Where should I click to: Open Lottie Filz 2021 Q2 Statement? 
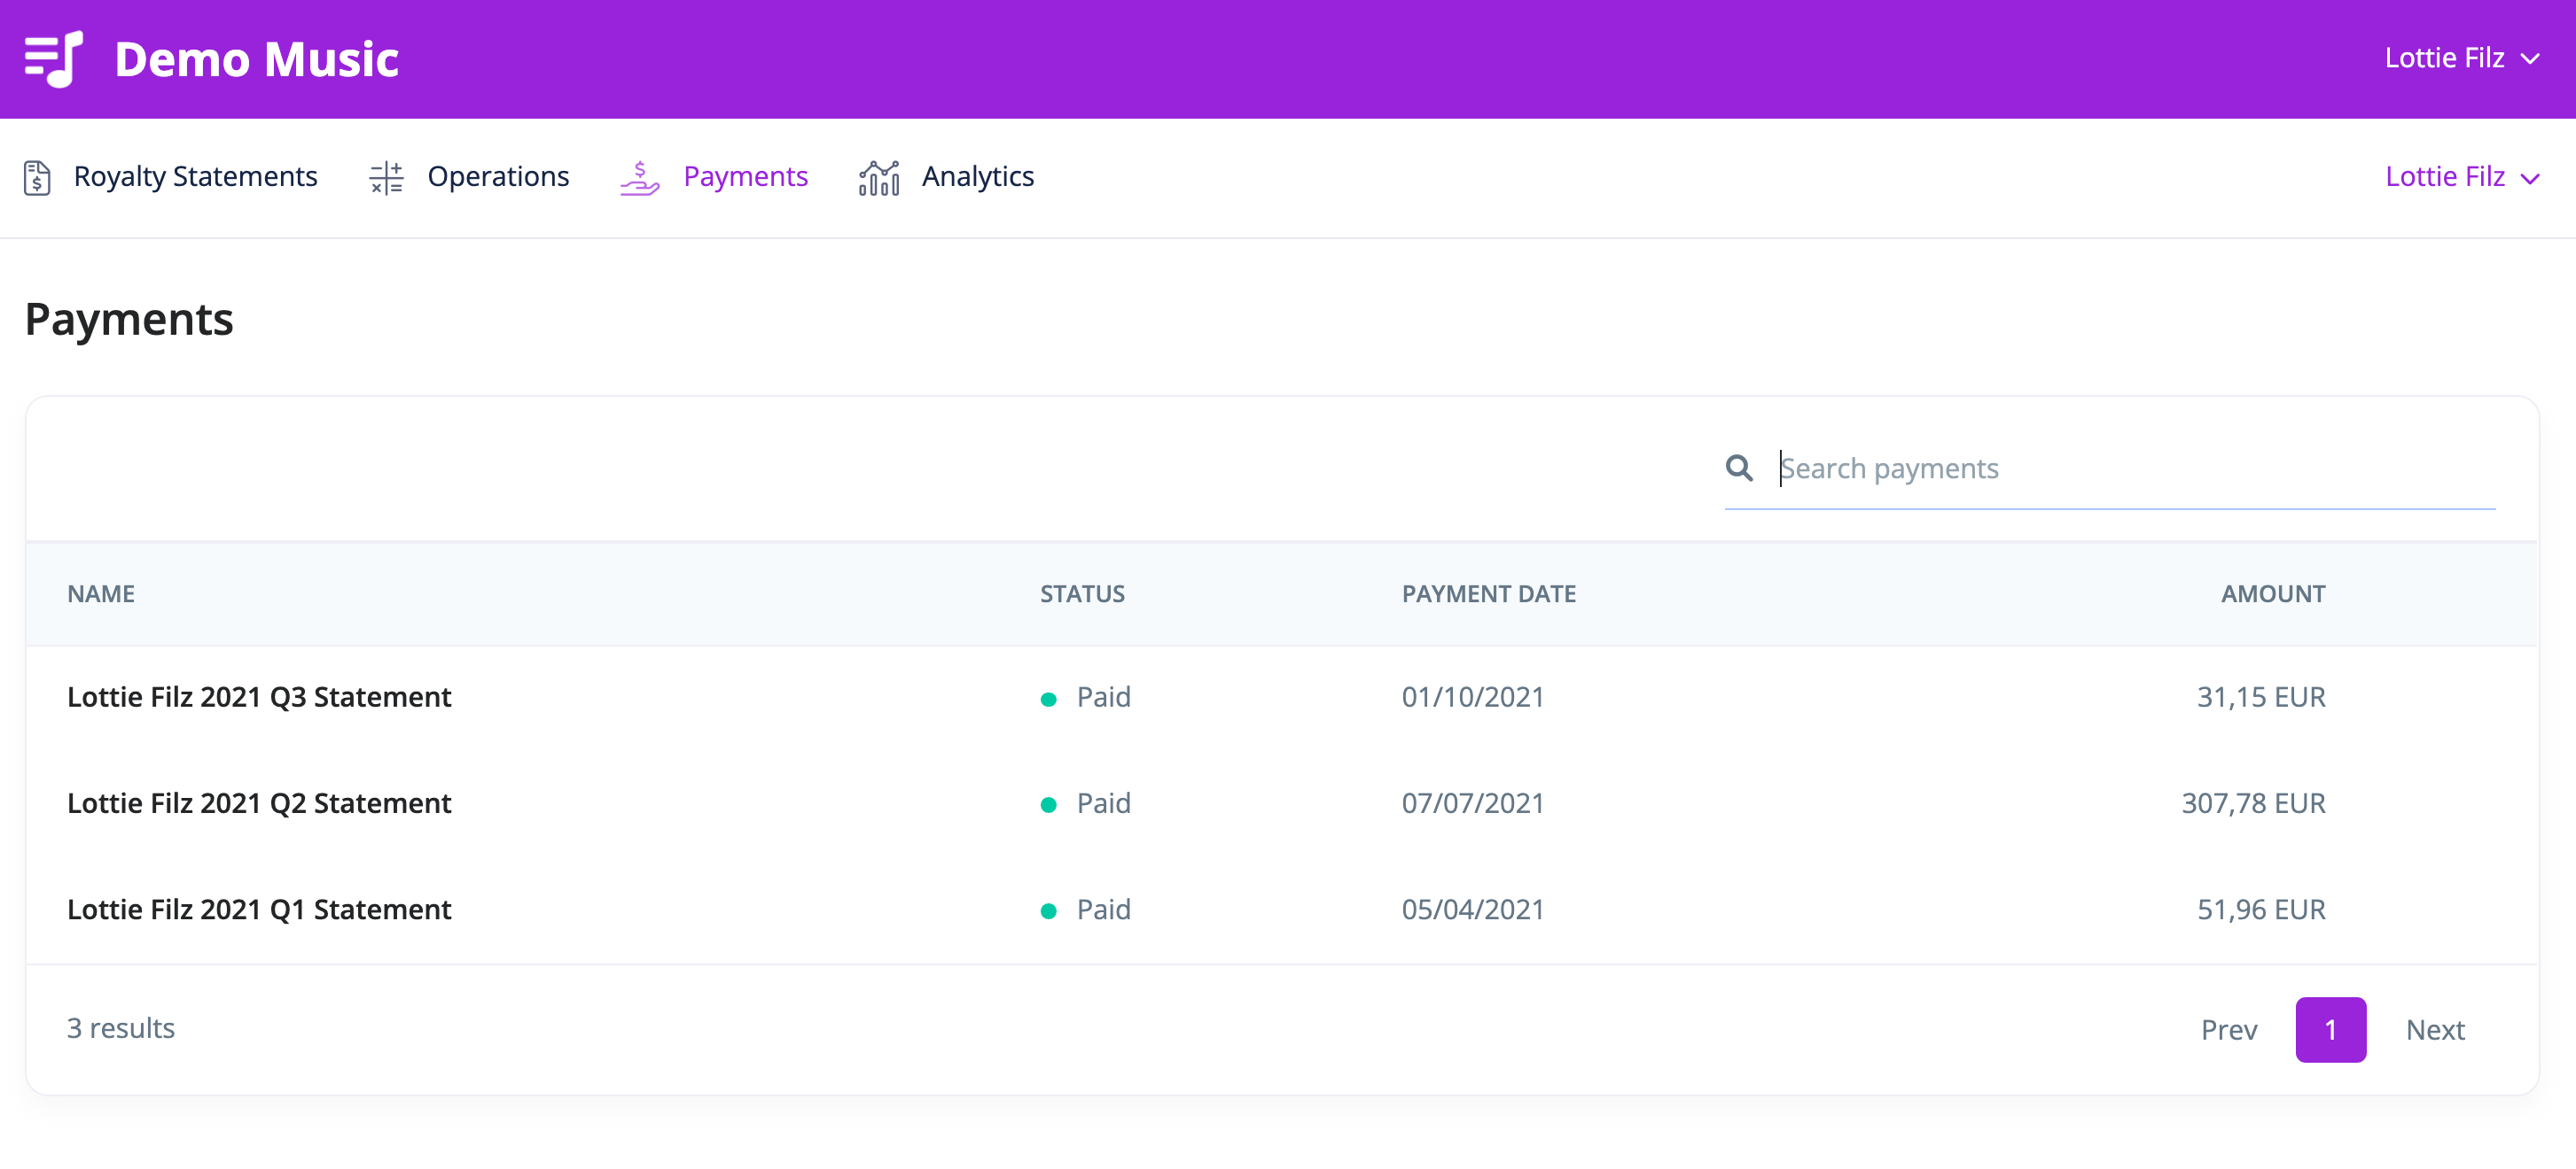tap(259, 802)
